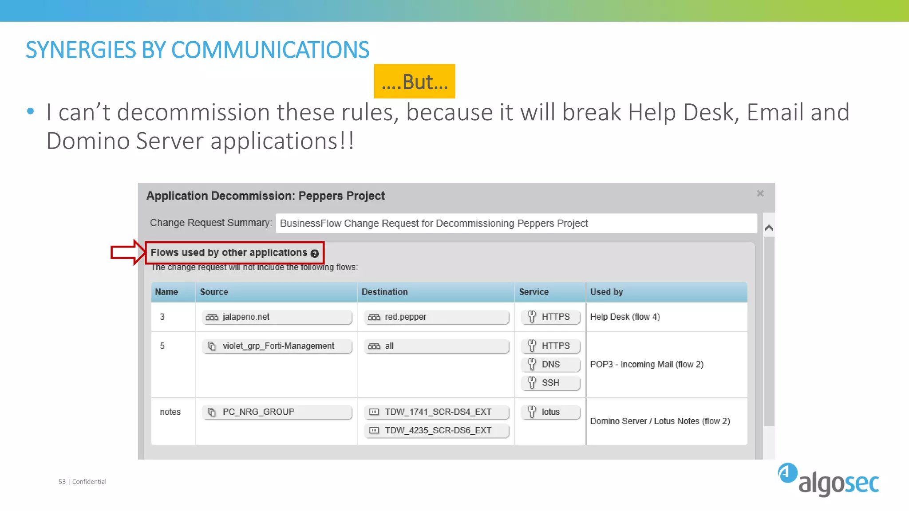
Task: Select the HTTPS service in the jalapeno.net row
Action: 551,317
